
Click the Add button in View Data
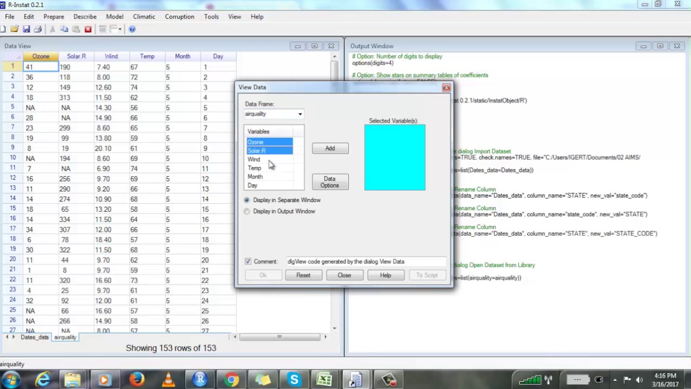click(x=330, y=148)
